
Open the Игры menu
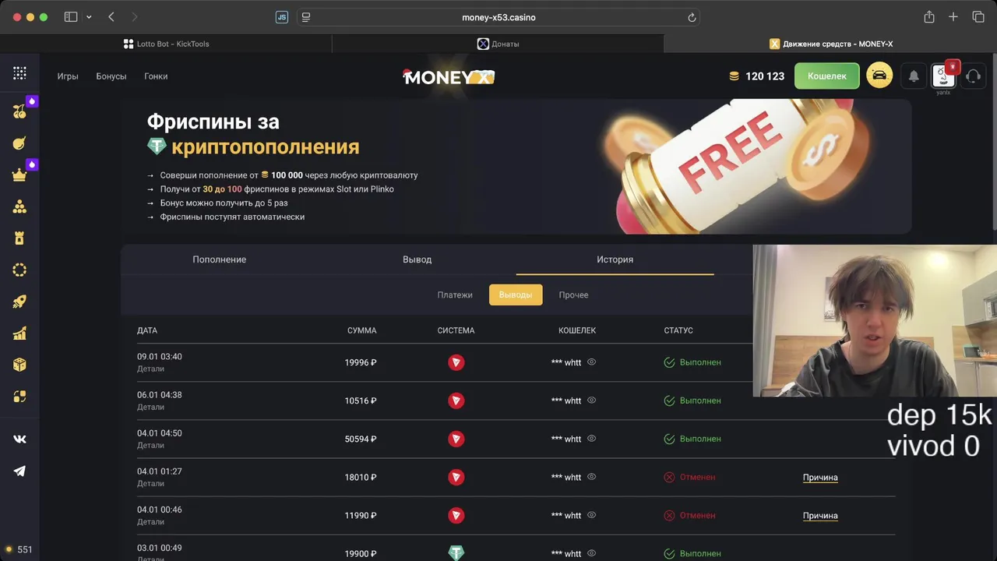(68, 76)
